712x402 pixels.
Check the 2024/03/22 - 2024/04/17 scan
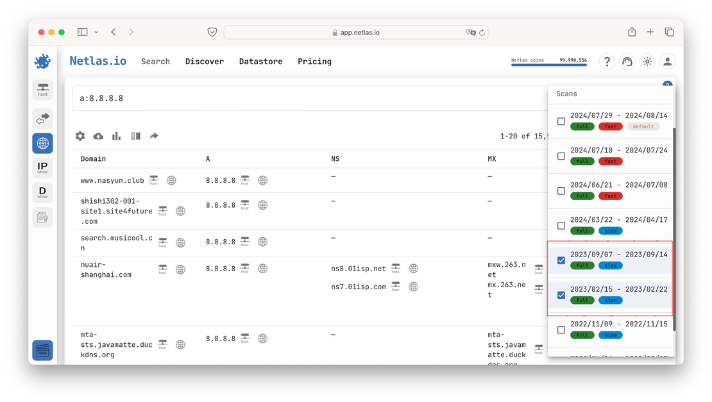coord(561,226)
